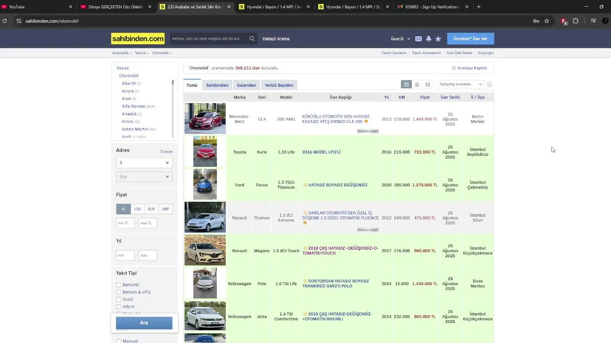Switch to list view icon
The image size is (611, 343).
[417, 84]
